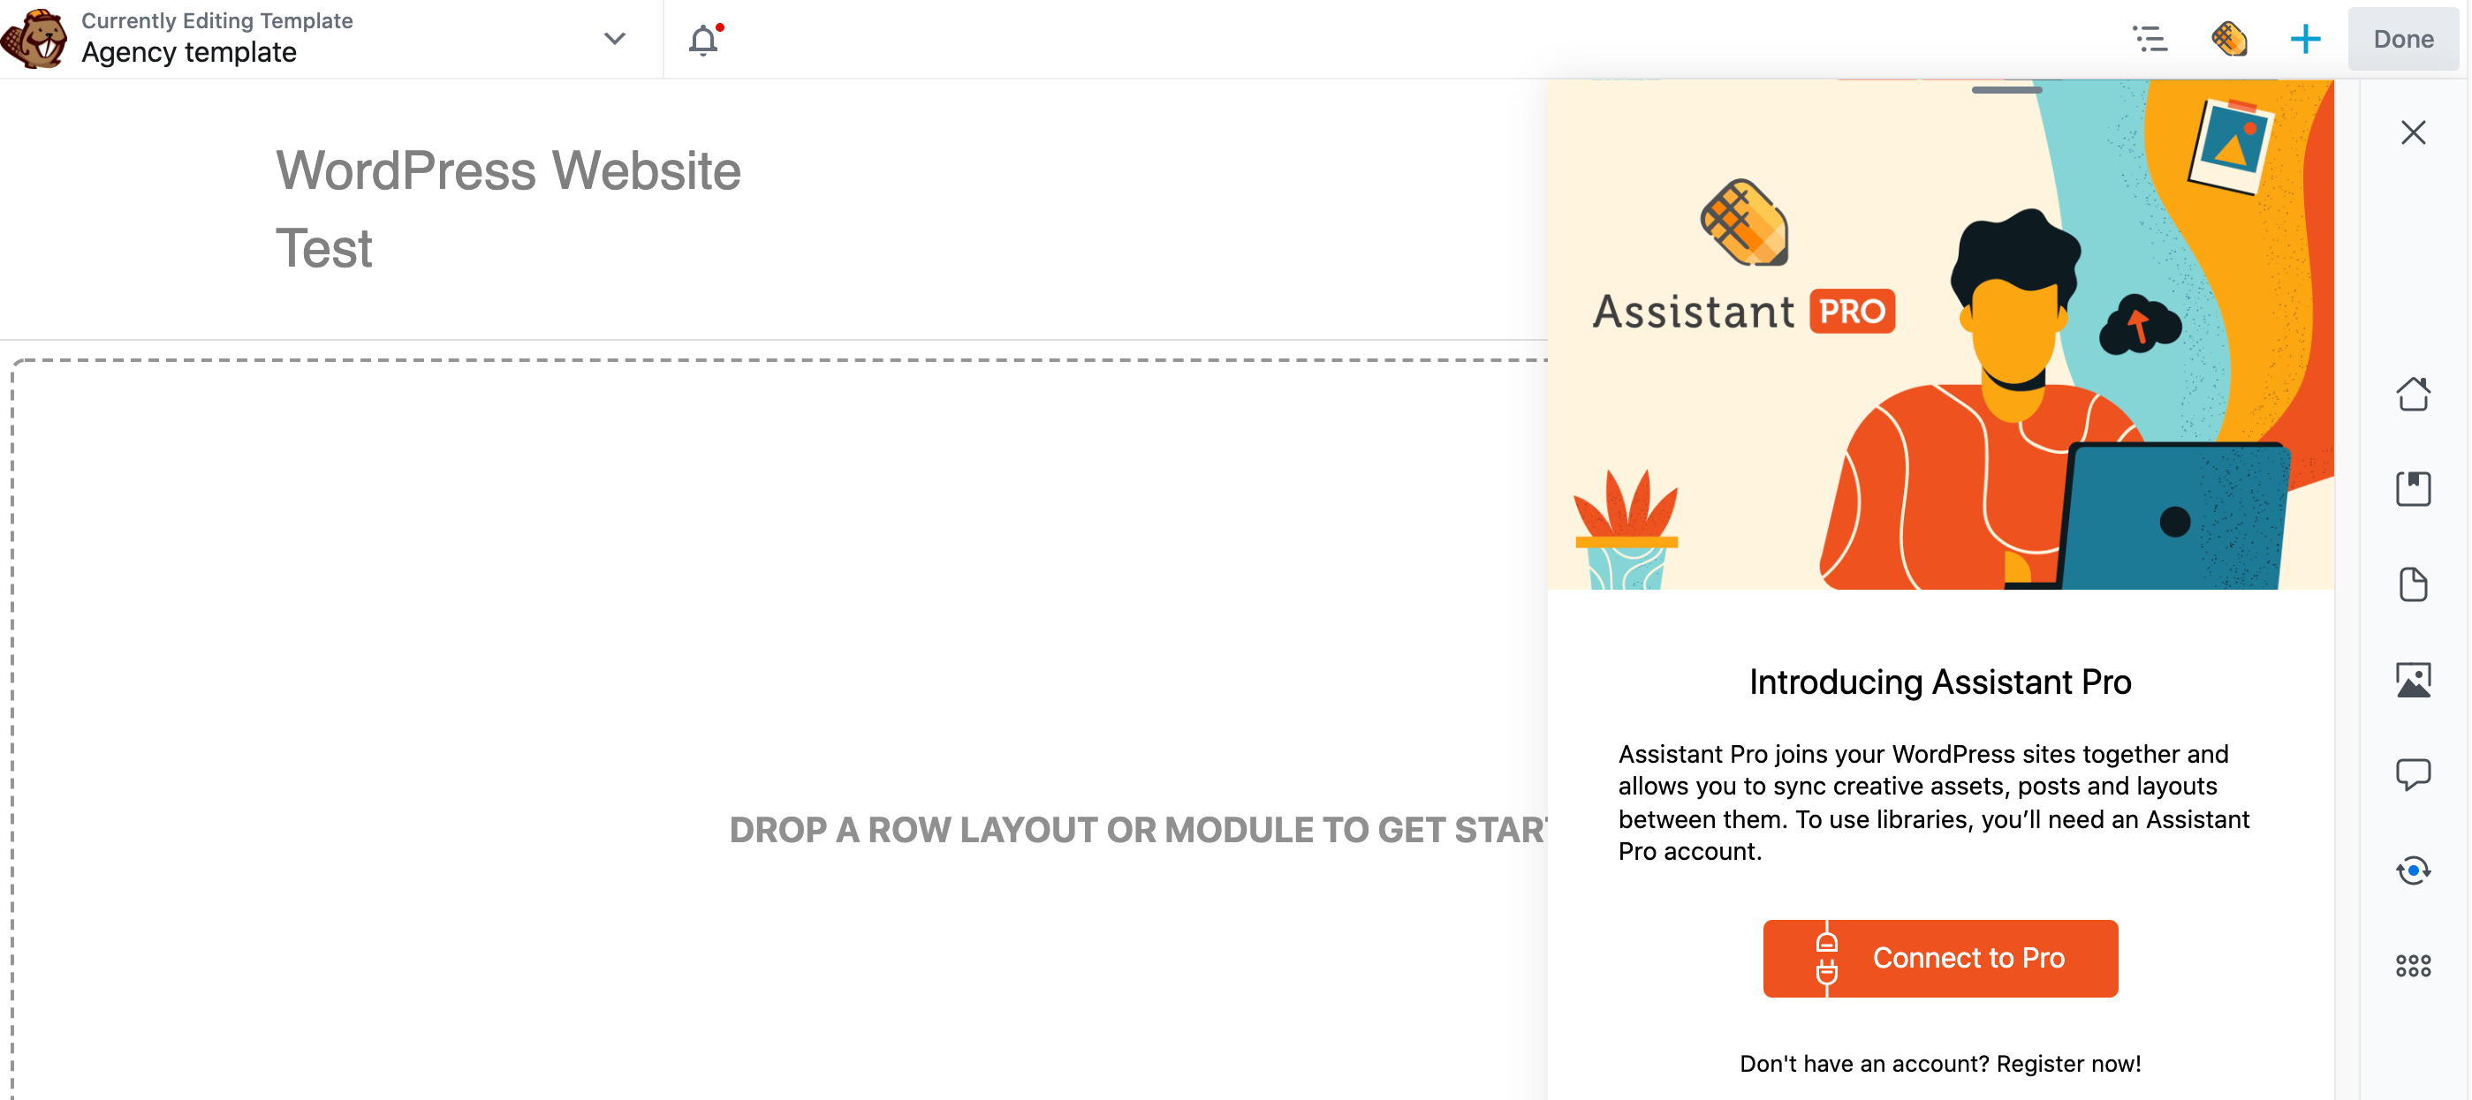Image resolution: width=2472 pixels, height=1100 pixels.
Task: Click the notifications bell icon in toolbar
Action: click(703, 40)
